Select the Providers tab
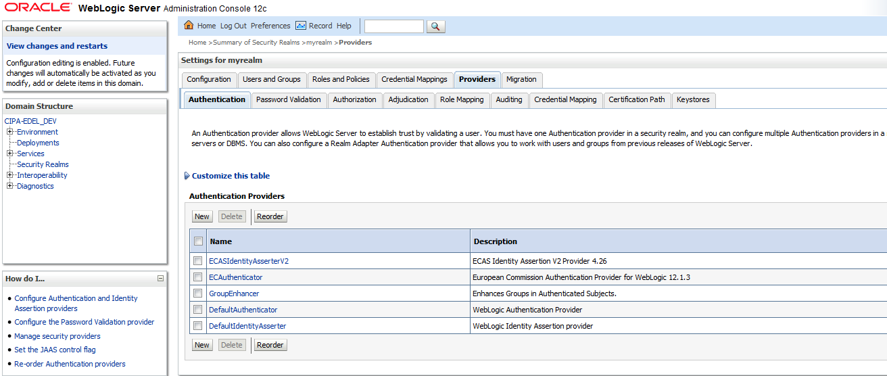 (477, 80)
